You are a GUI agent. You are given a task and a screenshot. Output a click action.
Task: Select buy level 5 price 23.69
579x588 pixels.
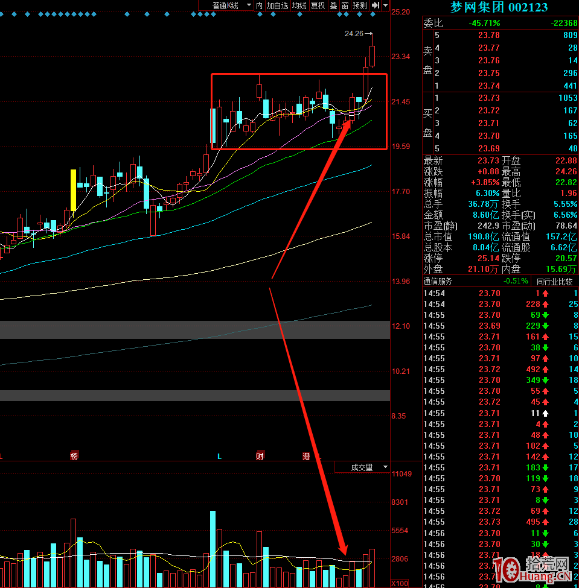(x=489, y=148)
